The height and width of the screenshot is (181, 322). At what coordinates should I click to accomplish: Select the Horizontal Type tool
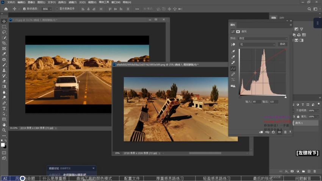[4, 108]
